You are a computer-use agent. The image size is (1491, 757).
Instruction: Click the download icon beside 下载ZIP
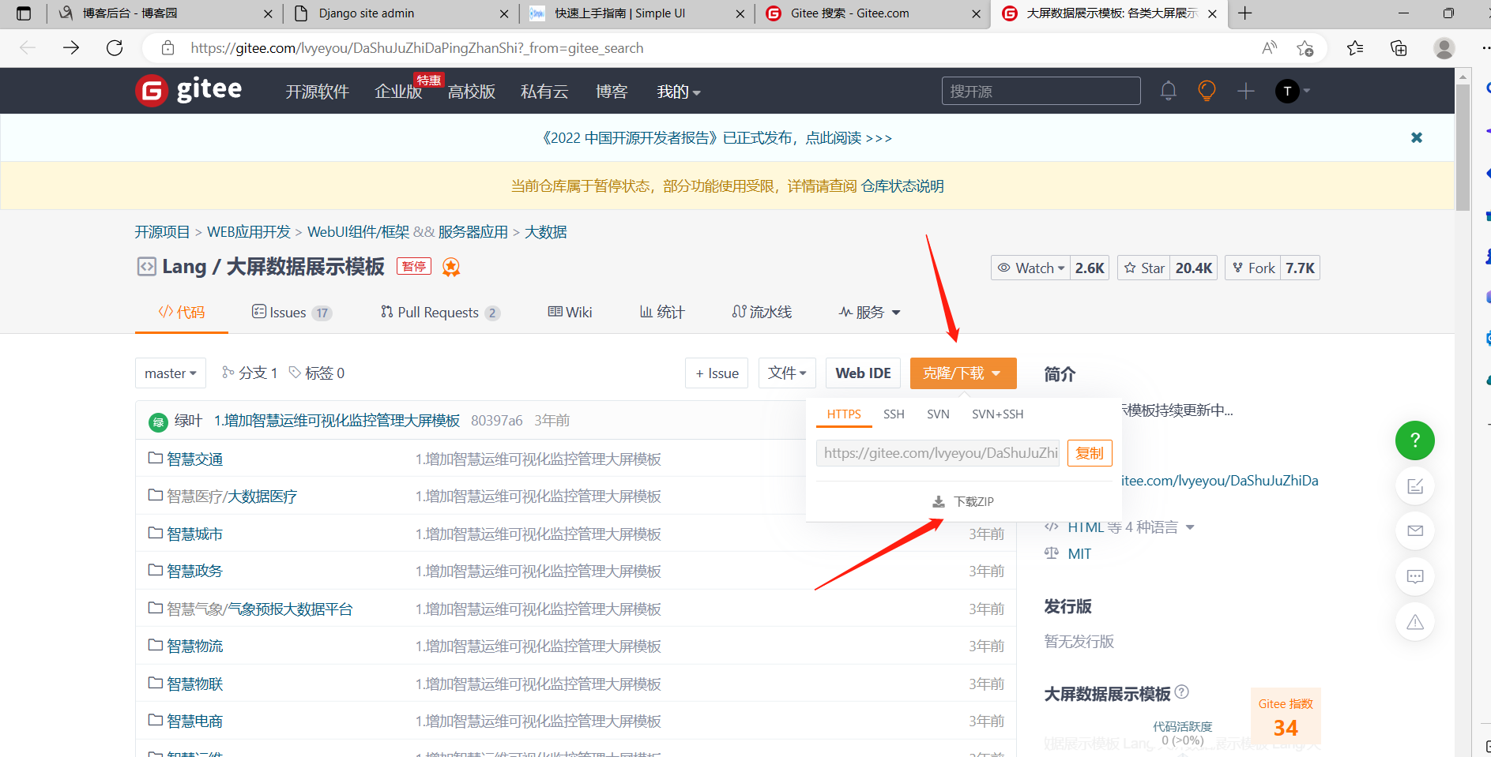tap(939, 501)
